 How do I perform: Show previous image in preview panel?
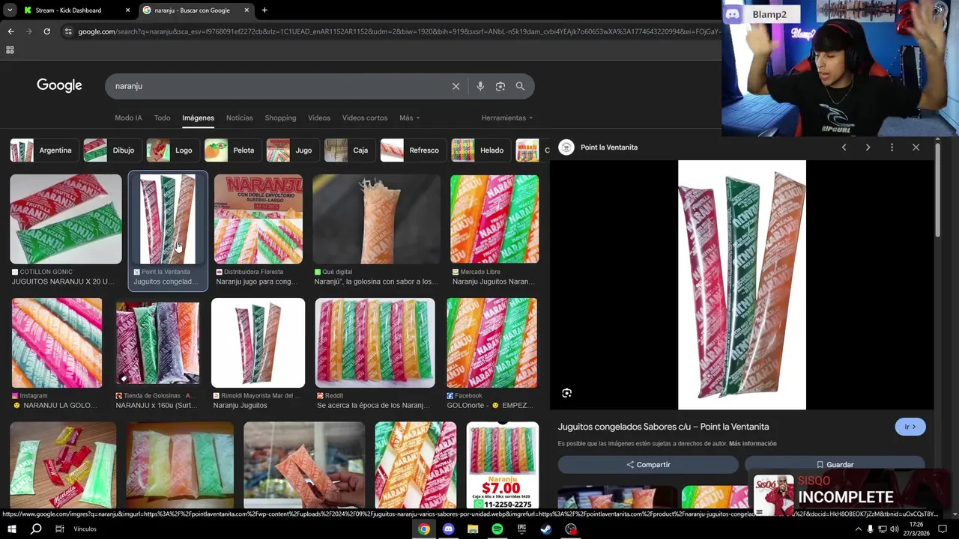tap(844, 147)
